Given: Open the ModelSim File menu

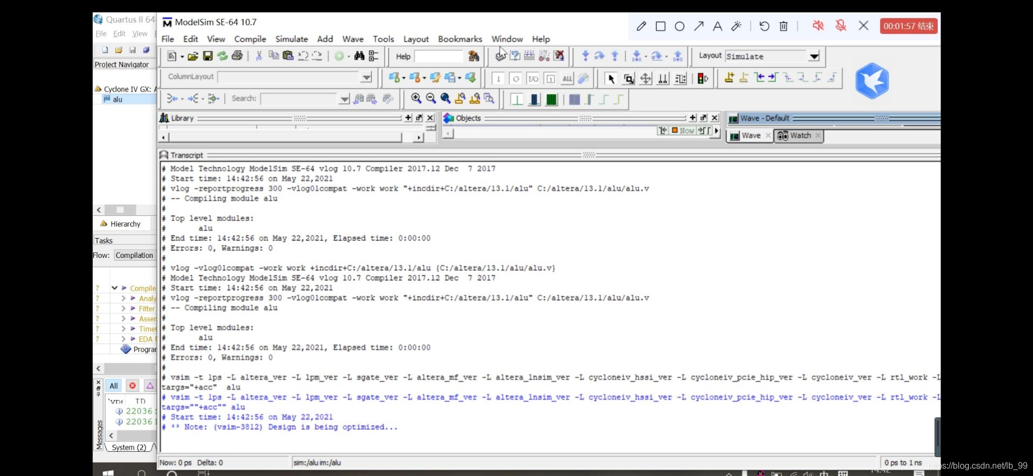Looking at the screenshot, I should click(x=167, y=39).
